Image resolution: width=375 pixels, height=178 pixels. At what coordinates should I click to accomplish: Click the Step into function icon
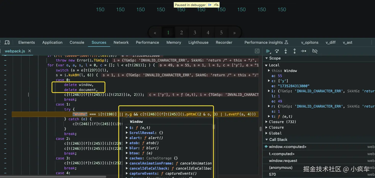click(286, 51)
